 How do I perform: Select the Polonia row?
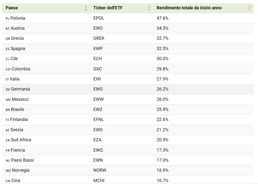click(x=128, y=18)
